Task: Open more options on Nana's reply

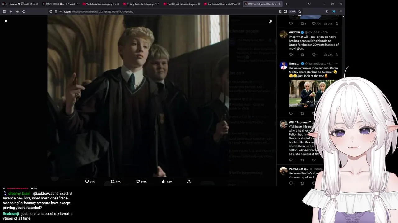Action: click(337, 63)
